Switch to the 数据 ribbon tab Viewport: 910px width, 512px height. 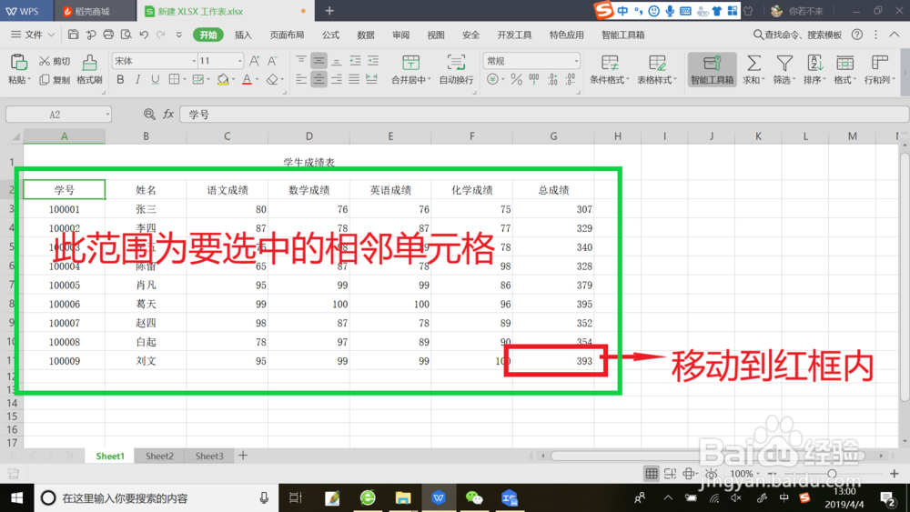(366, 35)
